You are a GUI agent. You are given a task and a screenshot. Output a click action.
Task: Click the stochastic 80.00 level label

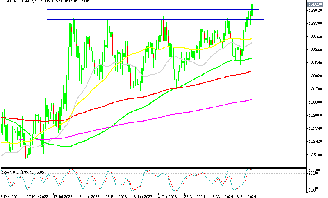[x=314, y=173]
